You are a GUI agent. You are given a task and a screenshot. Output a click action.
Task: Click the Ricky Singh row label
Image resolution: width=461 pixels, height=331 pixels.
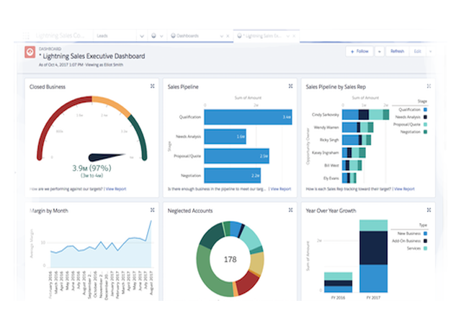329,140
